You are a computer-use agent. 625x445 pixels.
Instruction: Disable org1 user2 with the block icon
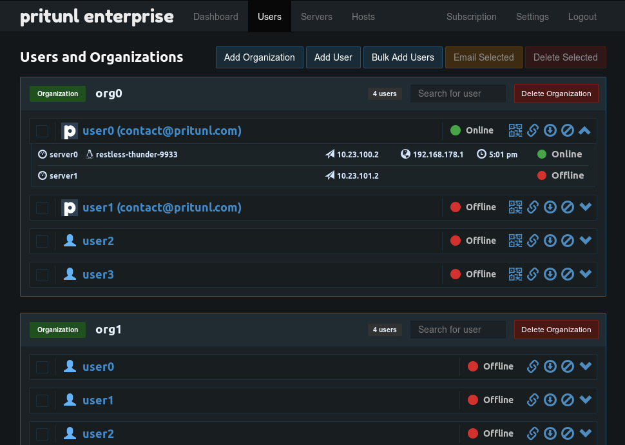(568, 433)
